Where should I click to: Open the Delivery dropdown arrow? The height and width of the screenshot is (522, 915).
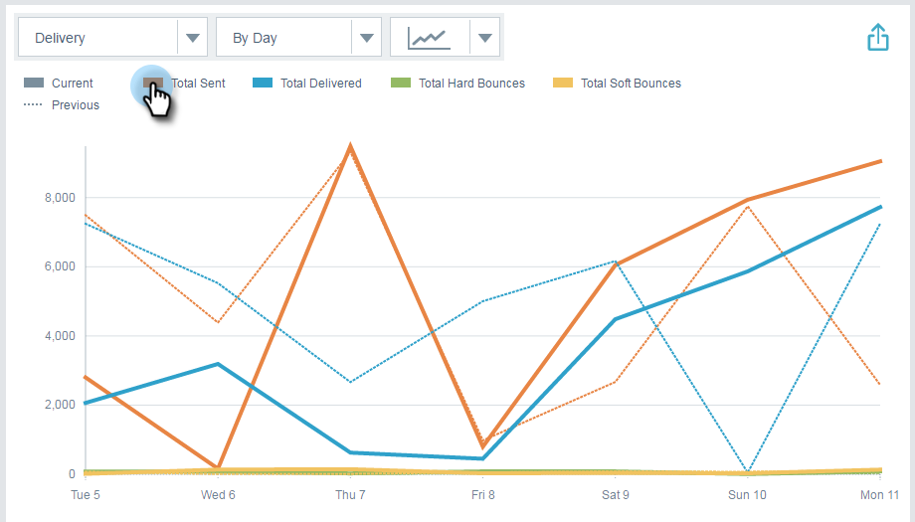point(193,38)
